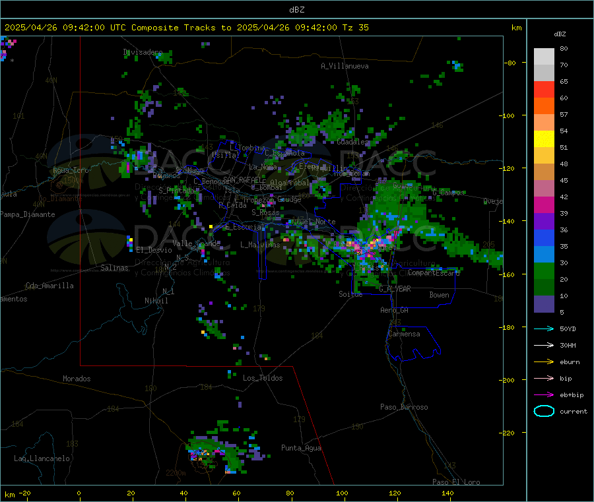Click the 'Nihuil' map label
The width and height of the screenshot is (594, 502).
[156, 301]
